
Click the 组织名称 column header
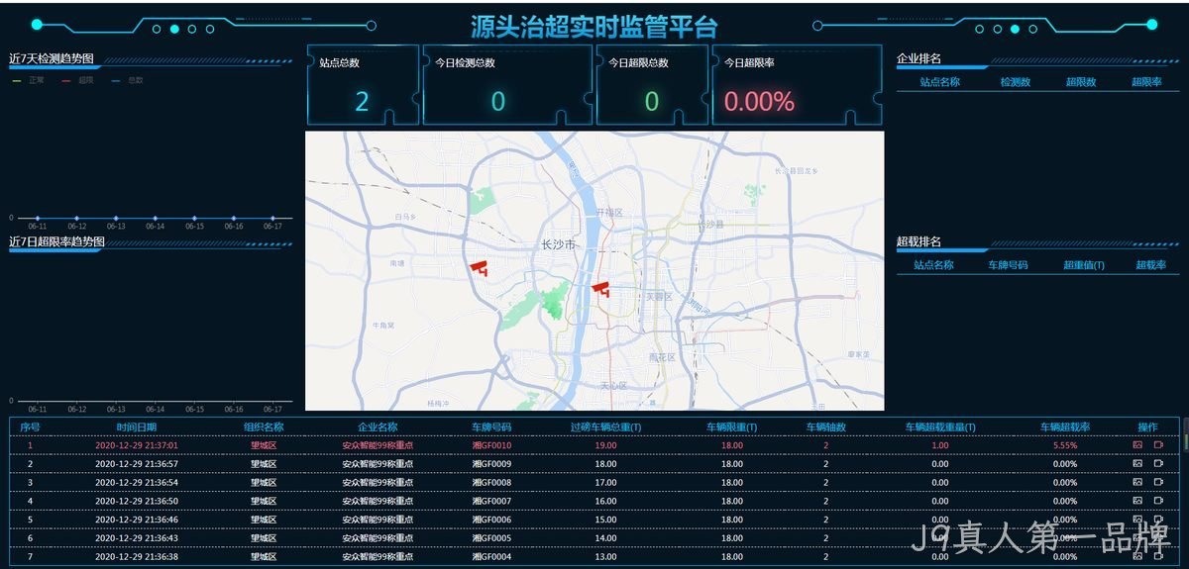264,427
